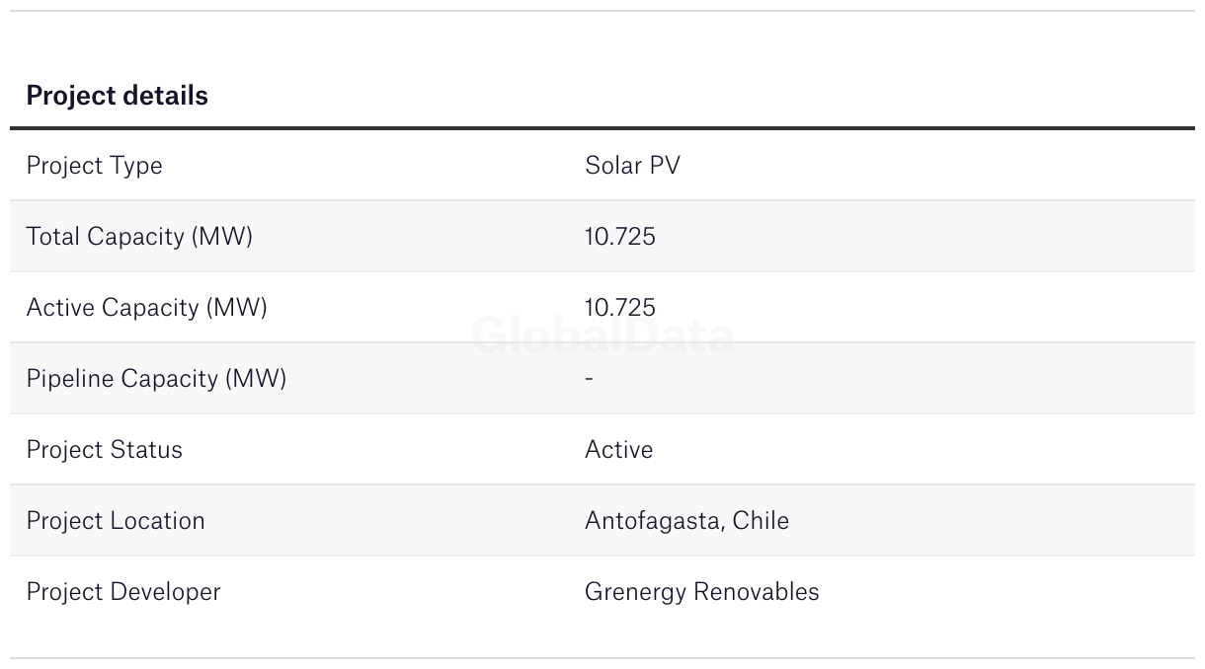Click the thick rule under Project details
This screenshot has width=1205, height=669.
pyautogui.click(x=602, y=128)
